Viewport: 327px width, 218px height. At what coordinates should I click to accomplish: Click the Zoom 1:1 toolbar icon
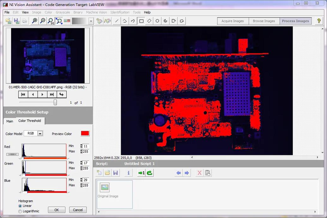pos(51,21)
